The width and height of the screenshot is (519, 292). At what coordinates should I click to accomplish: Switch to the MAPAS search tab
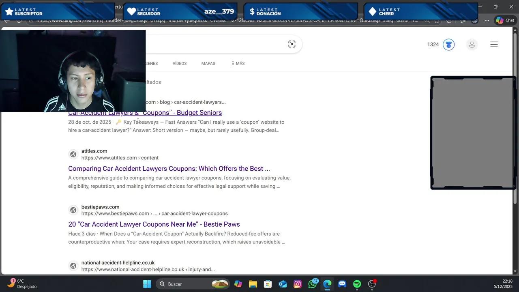point(208,64)
